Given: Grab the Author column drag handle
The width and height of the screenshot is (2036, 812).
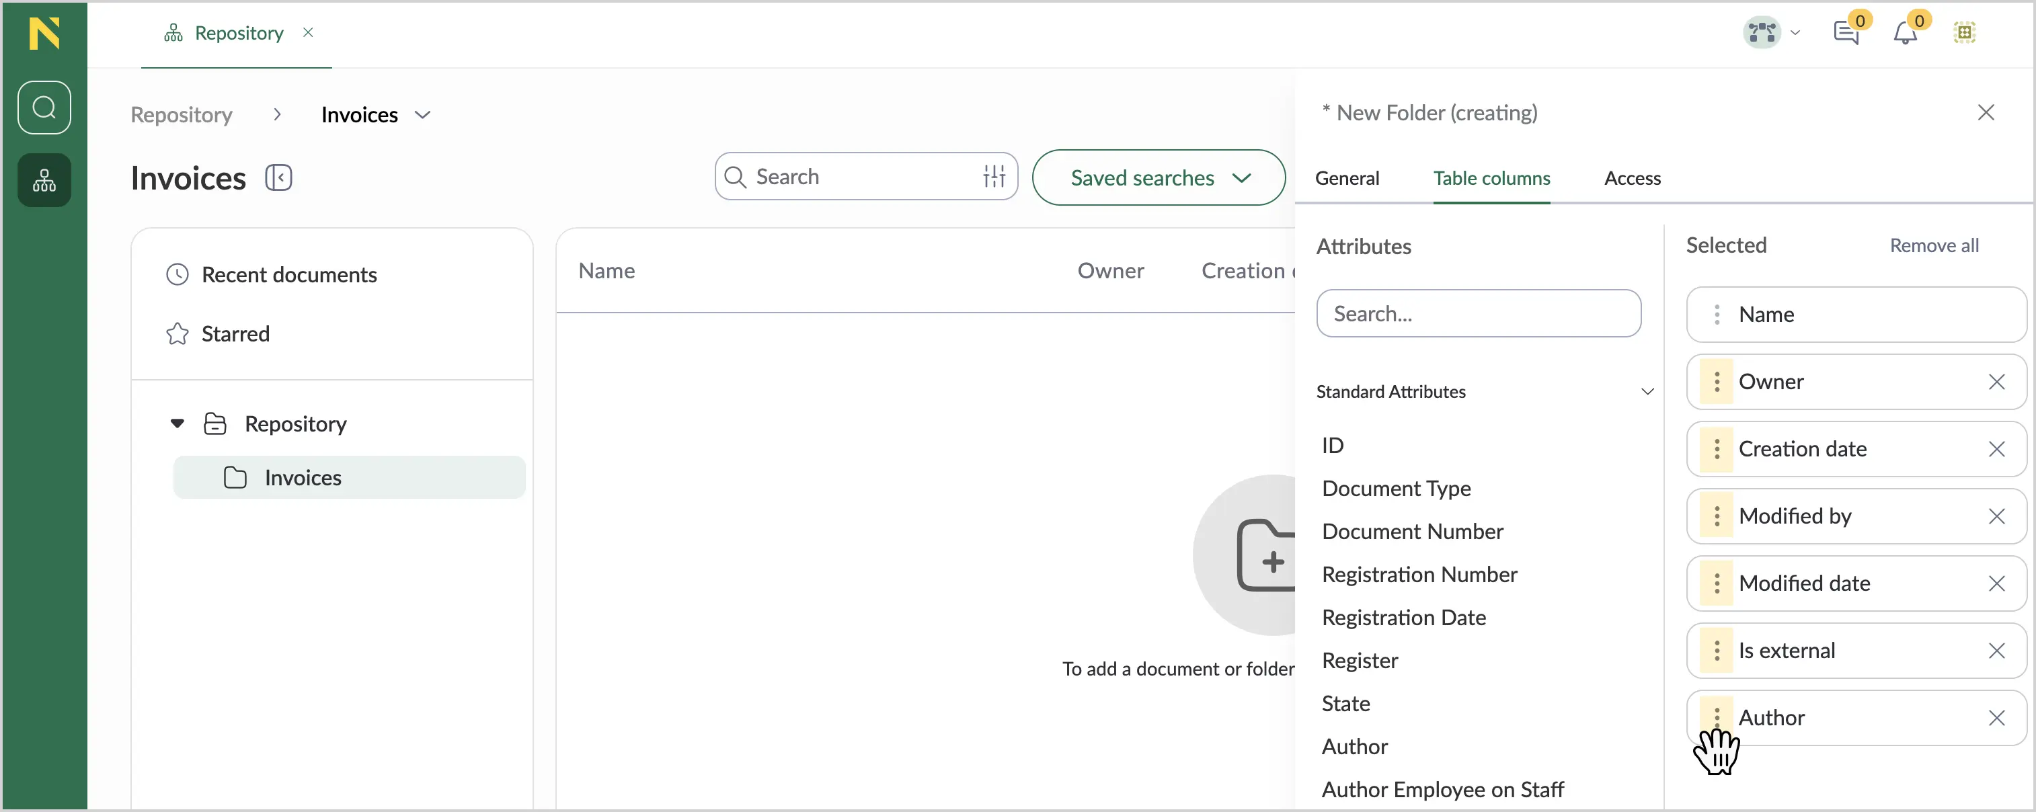Looking at the screenshot, I should [1717, 717].
